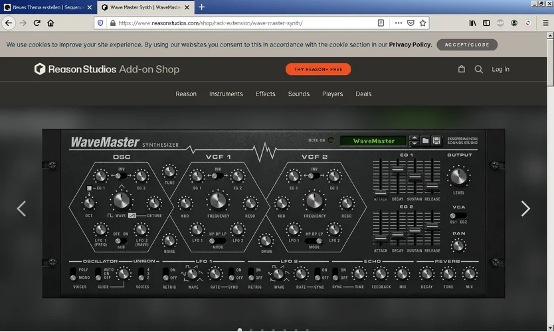The image size is (554, 332).
Task: Switch VCF 2 HP BP LP mode
Action: point(314,241)
